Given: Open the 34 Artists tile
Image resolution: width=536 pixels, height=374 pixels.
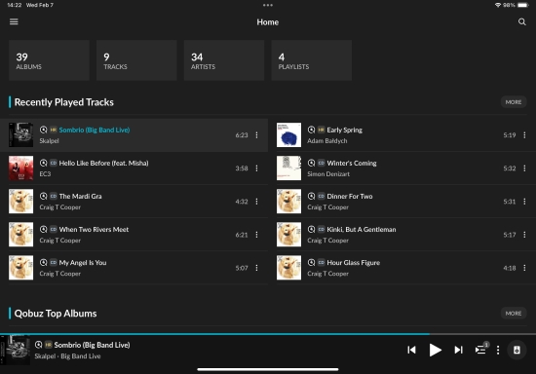Looking at the screenshot, I should tap(224, 60).
